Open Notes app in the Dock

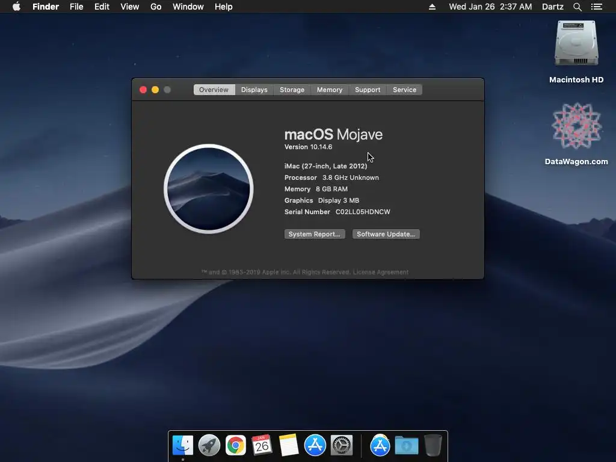(289, 446)
